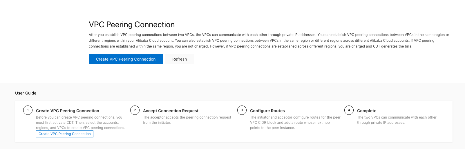This screenshot has height=149, width=465.
Task: Click the outlined Create VPC Peering Connection link in User Guide
Action: click(65, 134)
